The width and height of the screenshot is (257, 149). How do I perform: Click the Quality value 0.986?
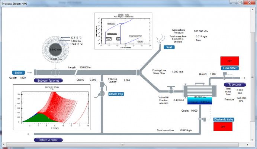pyautogui.click(x=93, y=80)
